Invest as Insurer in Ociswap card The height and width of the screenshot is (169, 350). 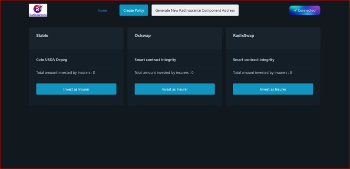(x=175, y=89)
